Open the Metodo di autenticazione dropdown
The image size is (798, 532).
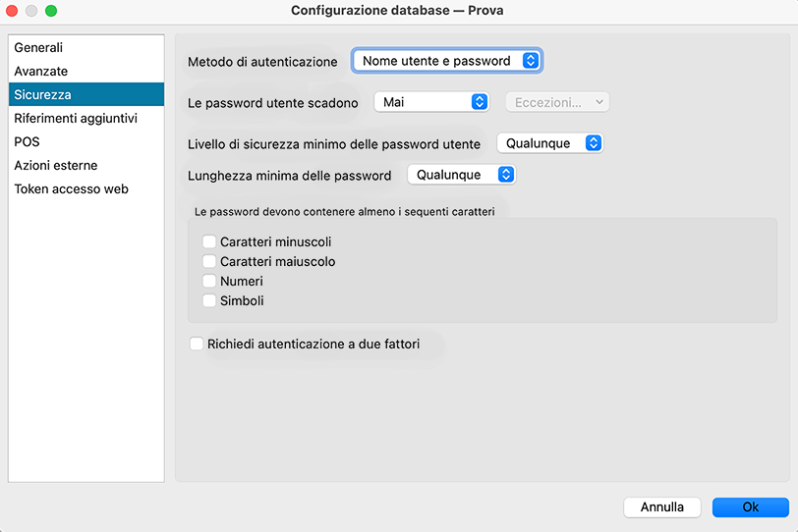point(447,61)
